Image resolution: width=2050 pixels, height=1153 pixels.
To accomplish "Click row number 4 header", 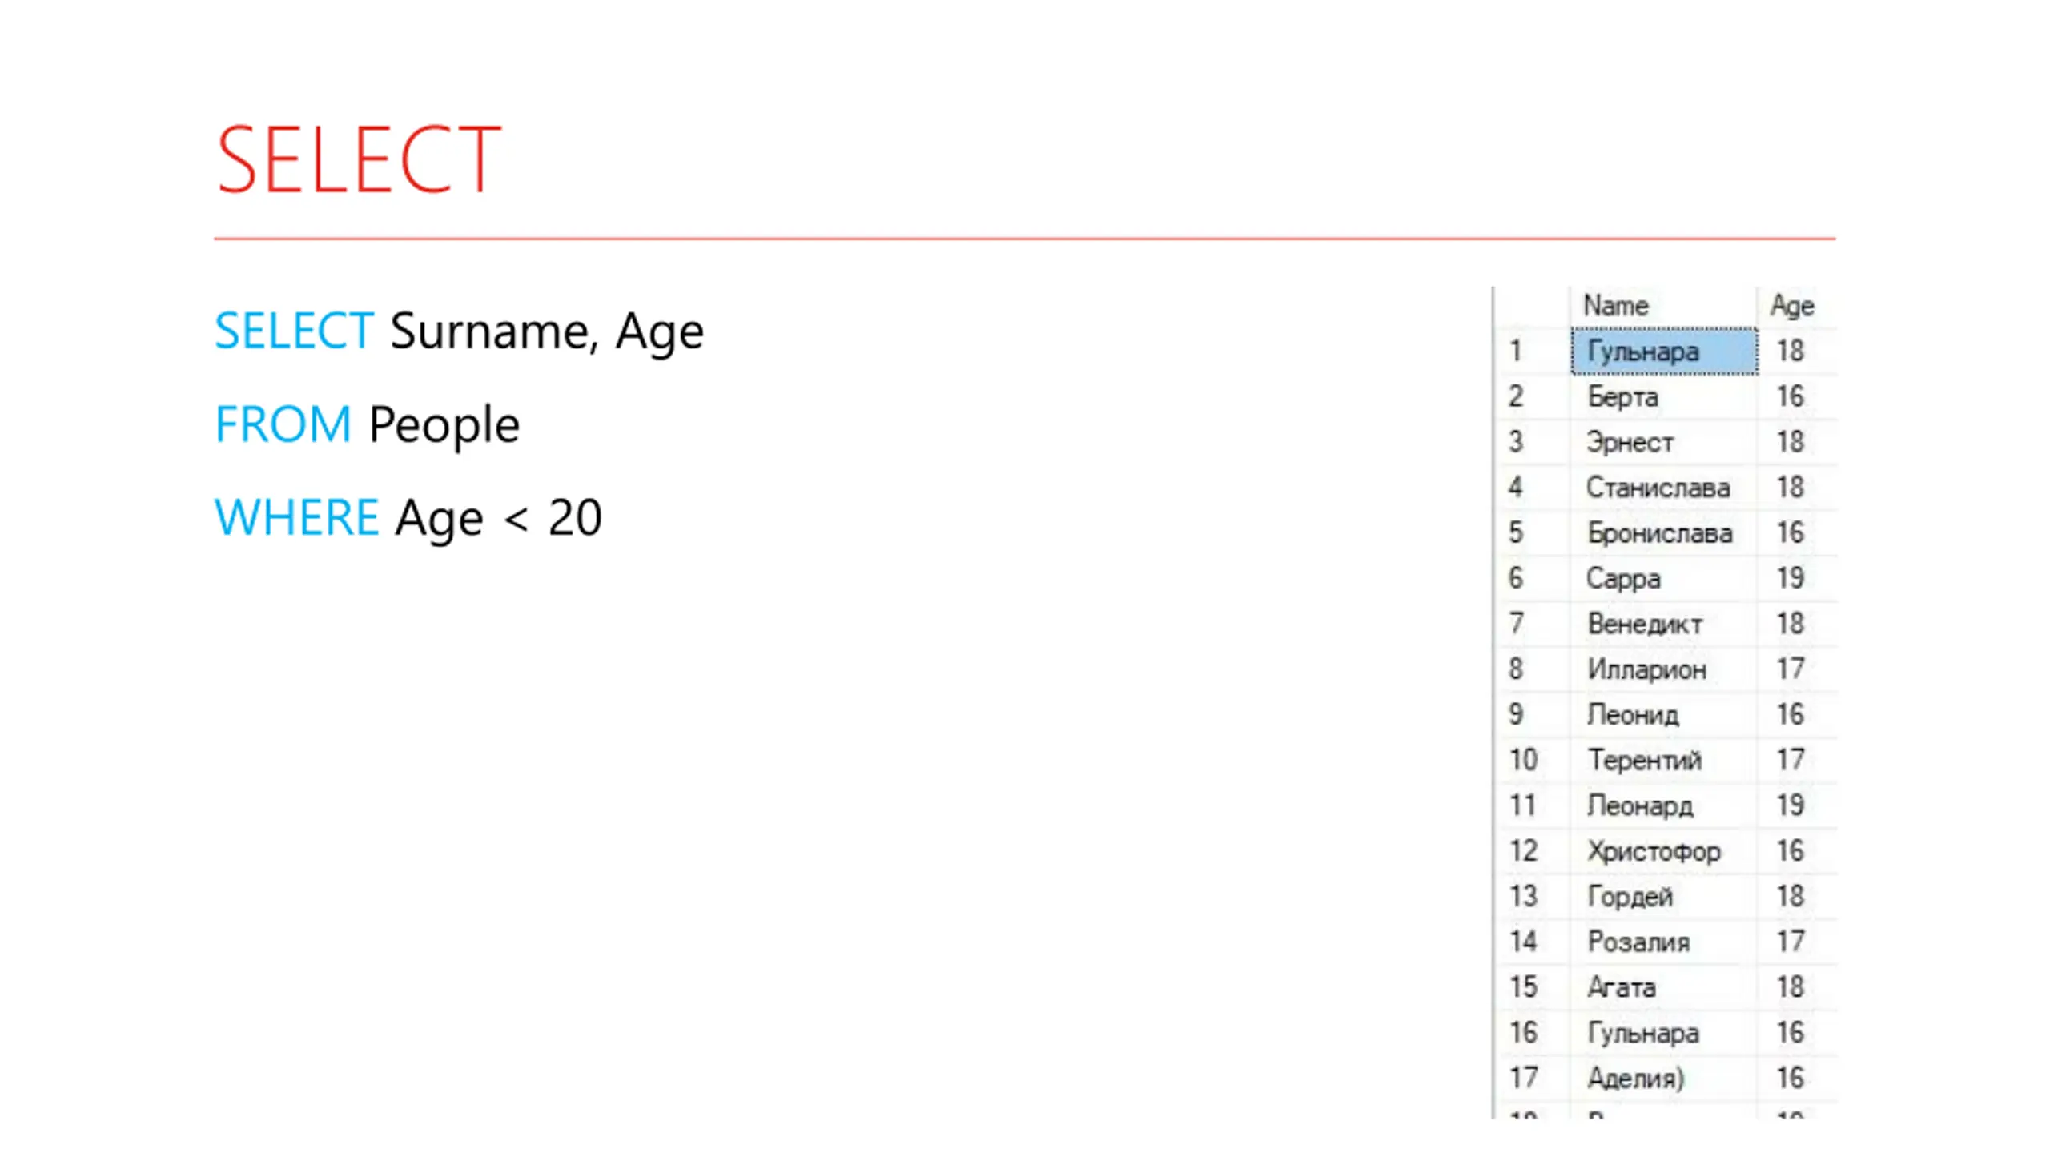I will point(1532,487).
